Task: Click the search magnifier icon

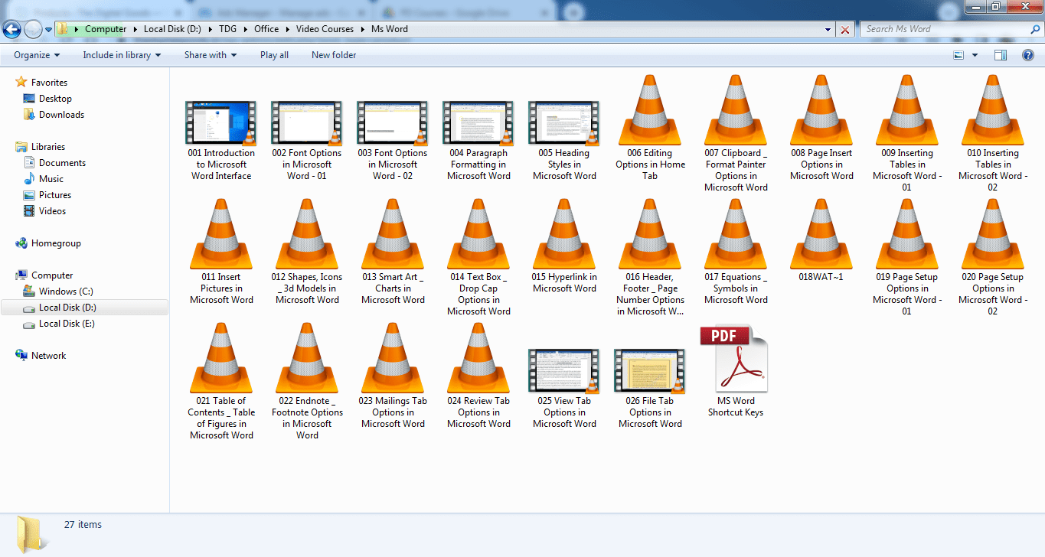Action: click(x=1034, y=29)
